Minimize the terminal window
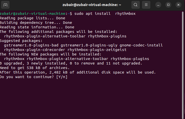Viewport: 185px width, 119px height. [158, 5]
